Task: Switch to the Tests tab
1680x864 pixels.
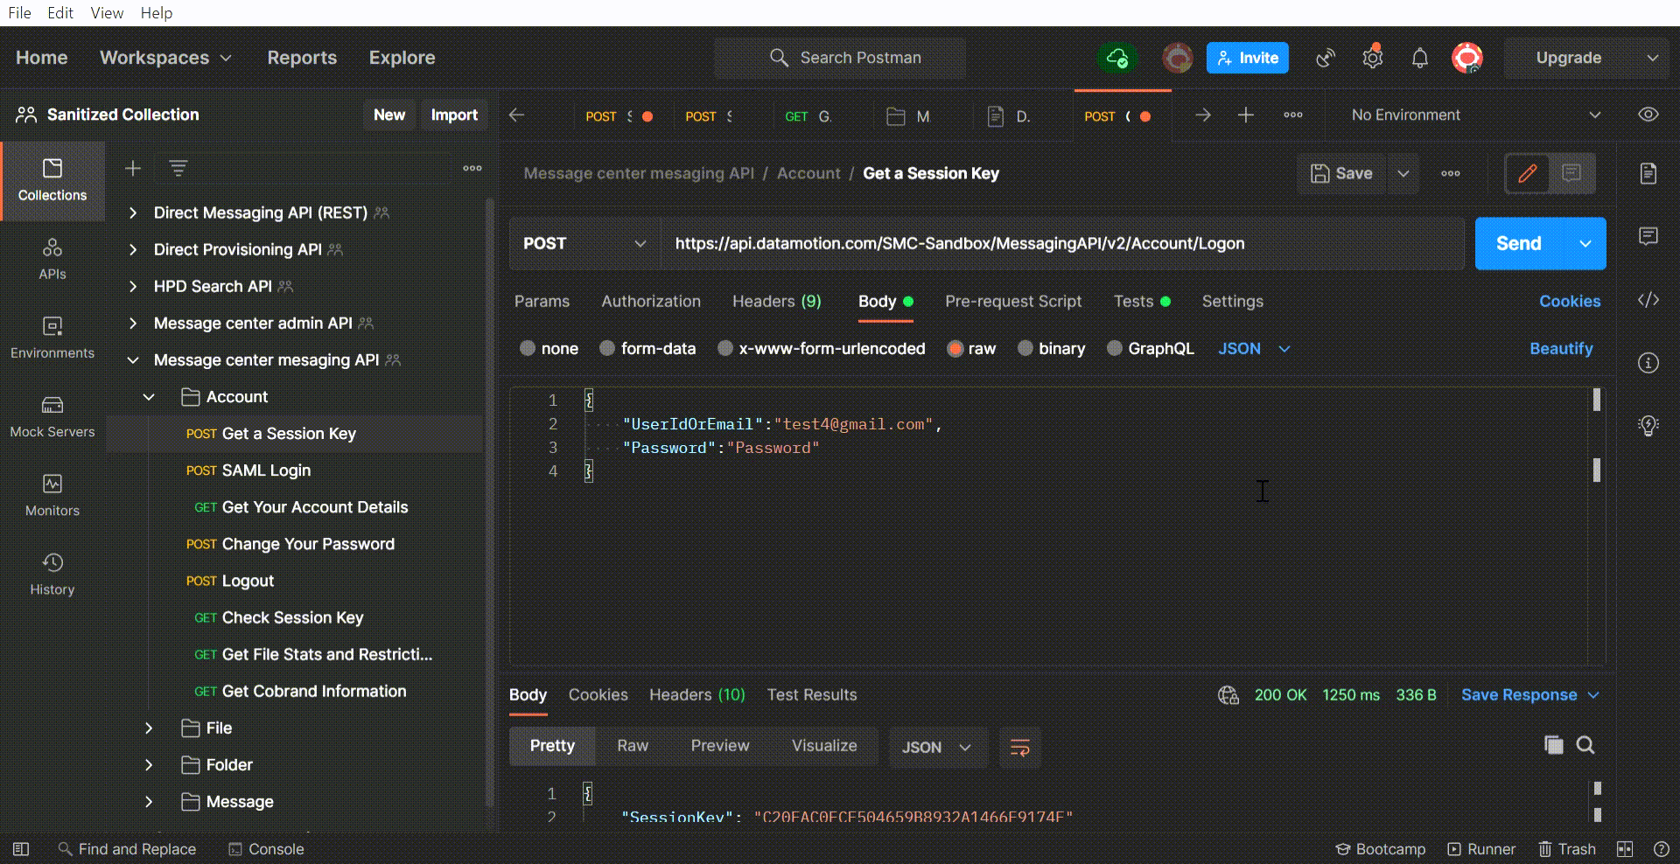Action: pyautogui.click(x=1135, y=301)
